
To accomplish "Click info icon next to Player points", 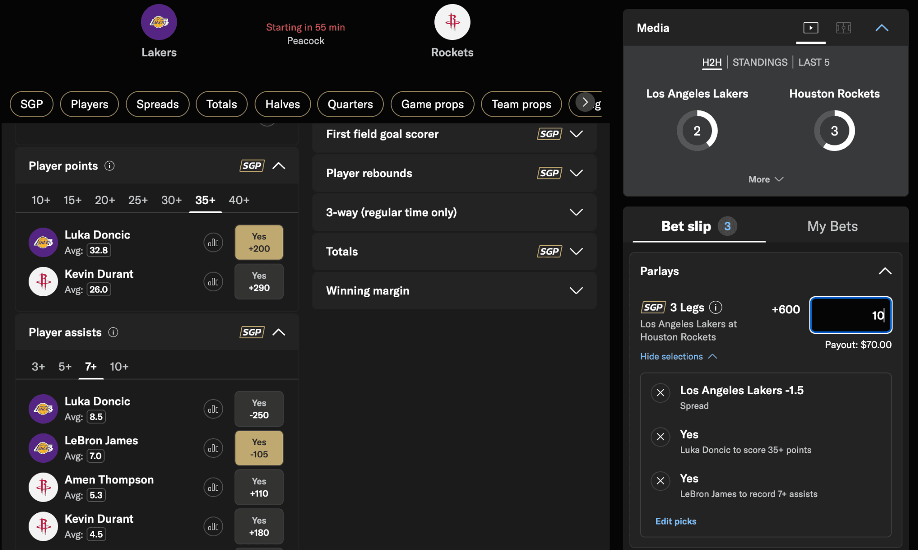I will tap(109, 166).
